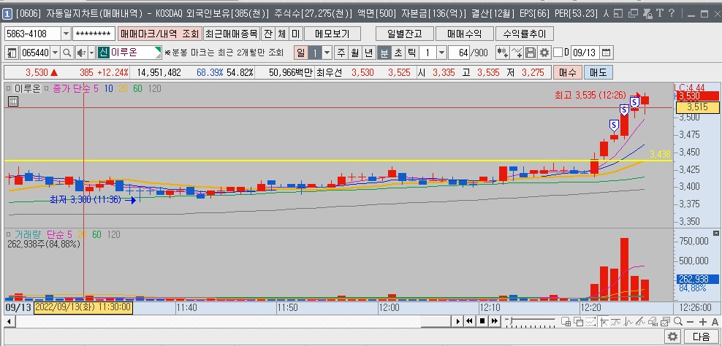This screenshot has width=722, height=346.
Task: Click the grid table icon in chart corner
Action: (13, 101)
